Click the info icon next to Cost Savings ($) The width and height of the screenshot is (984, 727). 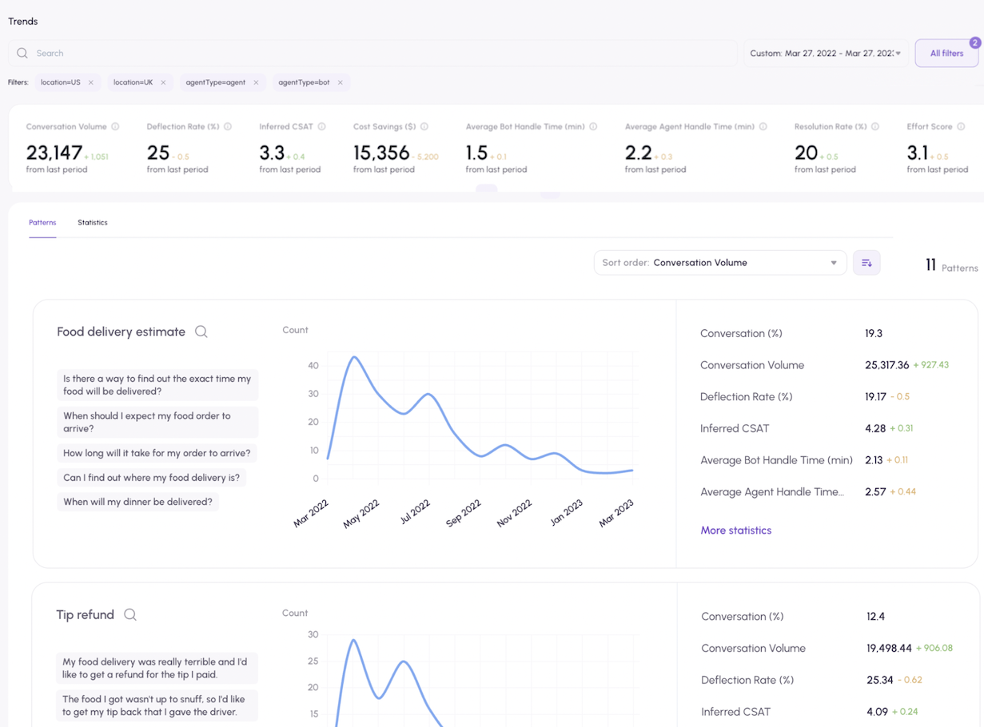[424, 127]
